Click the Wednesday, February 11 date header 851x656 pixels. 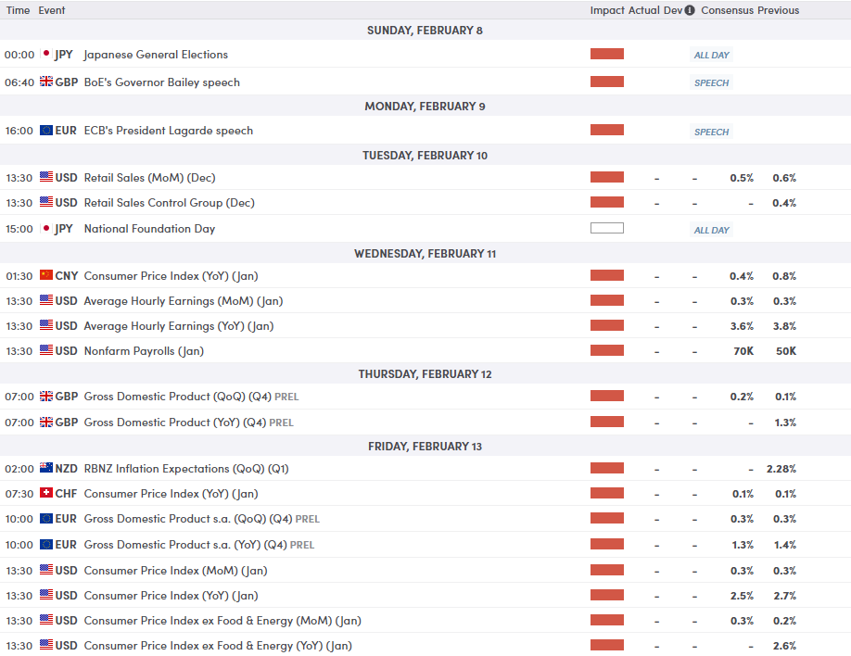point(425,254)
